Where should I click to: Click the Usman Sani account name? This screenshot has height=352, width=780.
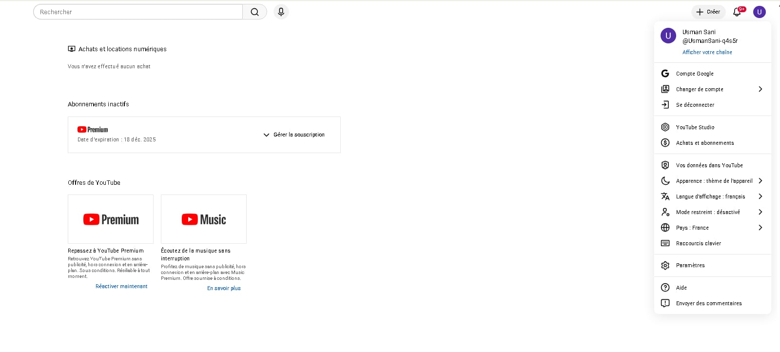(699, 32)
